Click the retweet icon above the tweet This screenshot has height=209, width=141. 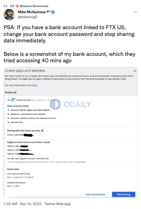click(5, 6)
